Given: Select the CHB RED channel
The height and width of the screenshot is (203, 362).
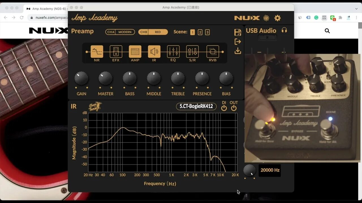Looking at the screenshot, I should coord(153,32).
